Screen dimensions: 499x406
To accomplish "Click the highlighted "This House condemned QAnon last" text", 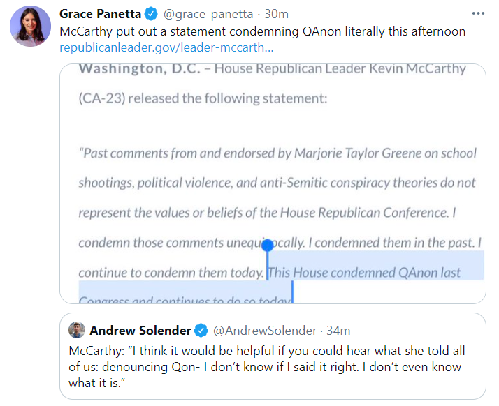I will (364, 272).
